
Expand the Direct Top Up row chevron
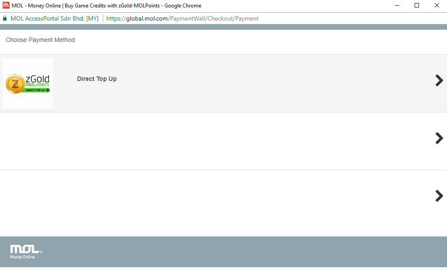click(439, 80)
